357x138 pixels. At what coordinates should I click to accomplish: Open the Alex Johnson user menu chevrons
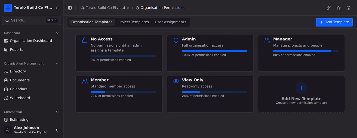point(57,130)
